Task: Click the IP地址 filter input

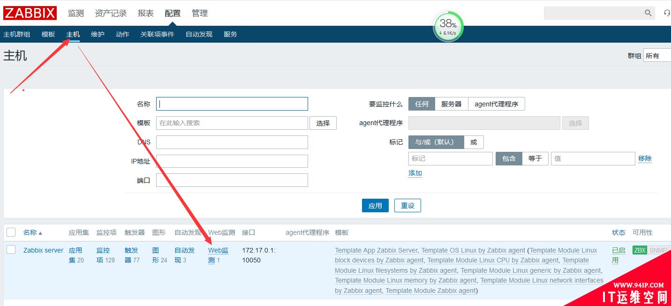Action: coord(232,161)
